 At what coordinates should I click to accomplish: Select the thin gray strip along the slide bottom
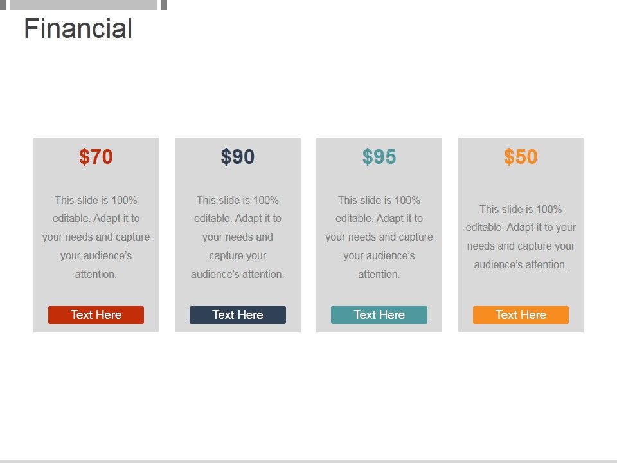308,460
